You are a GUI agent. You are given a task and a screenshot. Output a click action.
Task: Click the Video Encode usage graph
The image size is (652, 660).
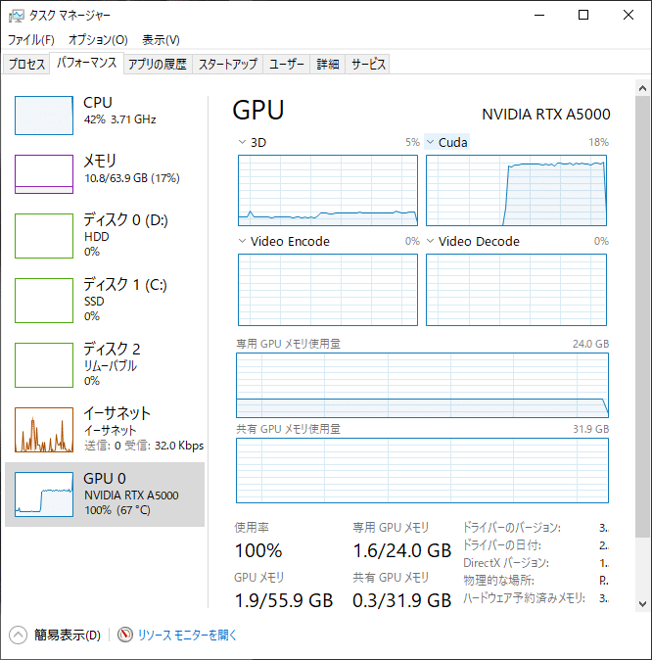coord(328,290)
